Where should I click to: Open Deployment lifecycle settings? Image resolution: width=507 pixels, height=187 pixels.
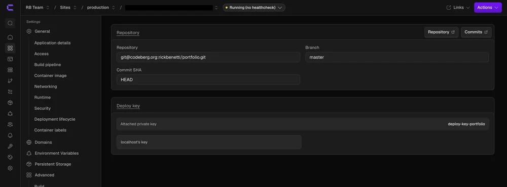click(55, 119)
